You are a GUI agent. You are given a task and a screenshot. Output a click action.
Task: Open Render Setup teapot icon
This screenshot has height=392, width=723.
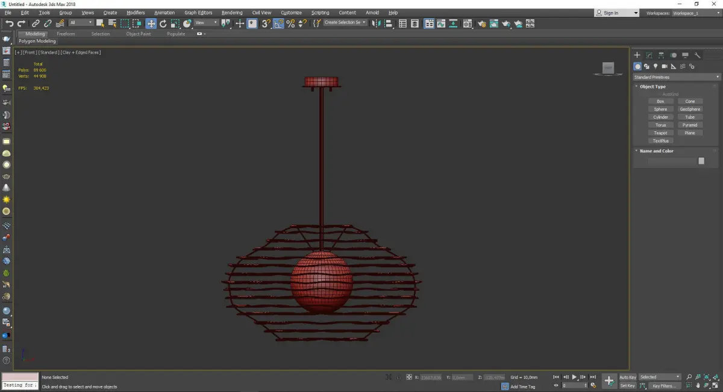pyautogui.click(x=481, y=23)
